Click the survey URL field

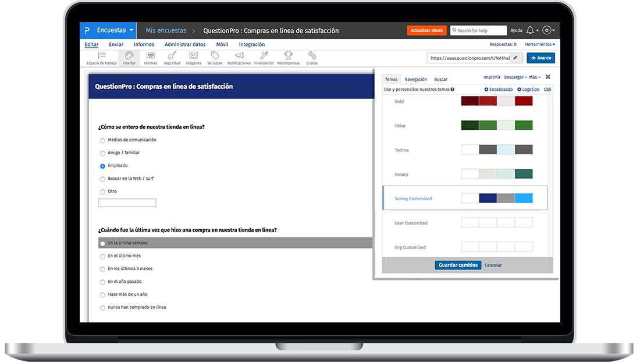tap(470, 58)
